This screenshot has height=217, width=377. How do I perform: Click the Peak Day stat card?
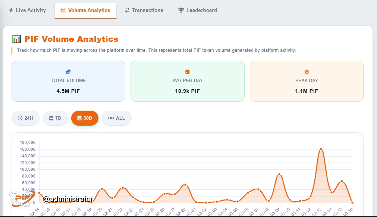[x=307, y=81]
